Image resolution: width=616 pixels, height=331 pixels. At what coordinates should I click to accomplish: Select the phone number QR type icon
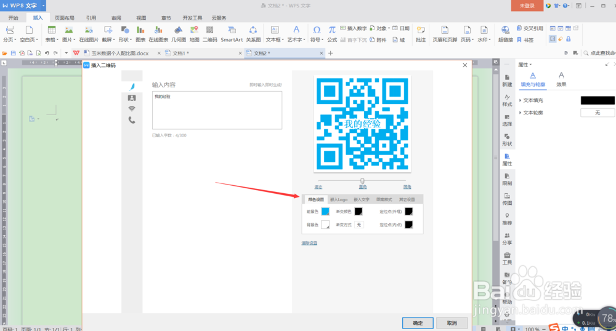(132, 120)
